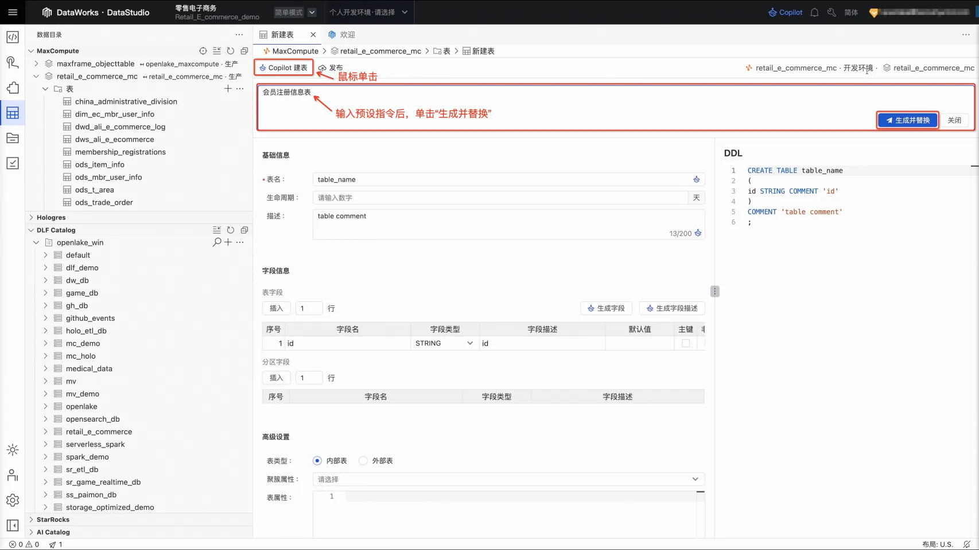This screenshot has width=979, height=550.
Task: Collapse all MaxCompute tree nodes
Action: 244,51
